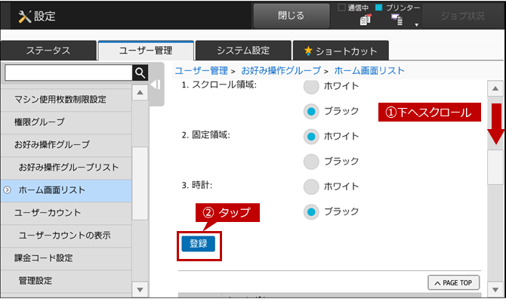
Task: Select ホワイト for スクロール領域
Action: (311, 86)
